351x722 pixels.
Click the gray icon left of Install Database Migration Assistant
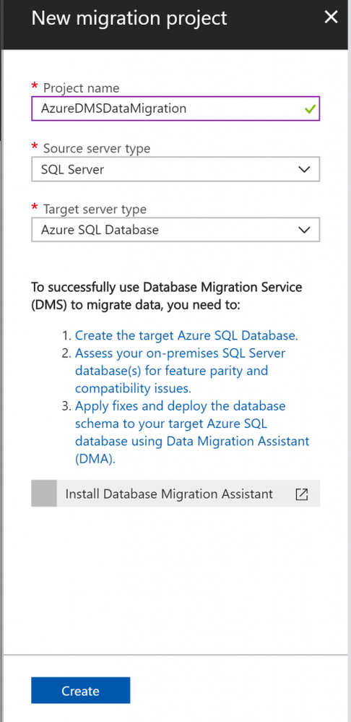[x=44, y=494]
